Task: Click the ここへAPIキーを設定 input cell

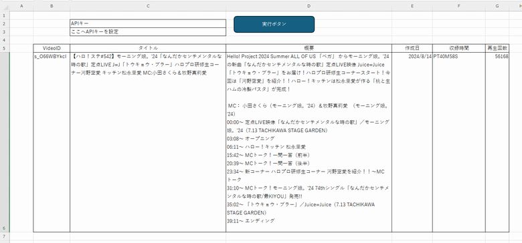Action: (x=148, y=32)
